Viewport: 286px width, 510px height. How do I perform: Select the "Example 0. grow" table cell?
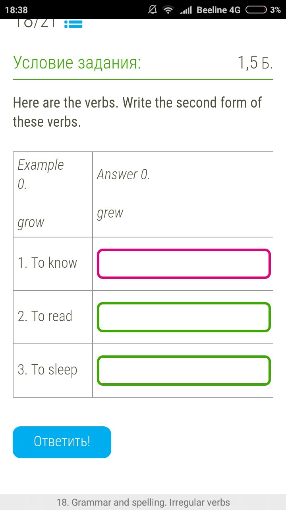point(52,194)
